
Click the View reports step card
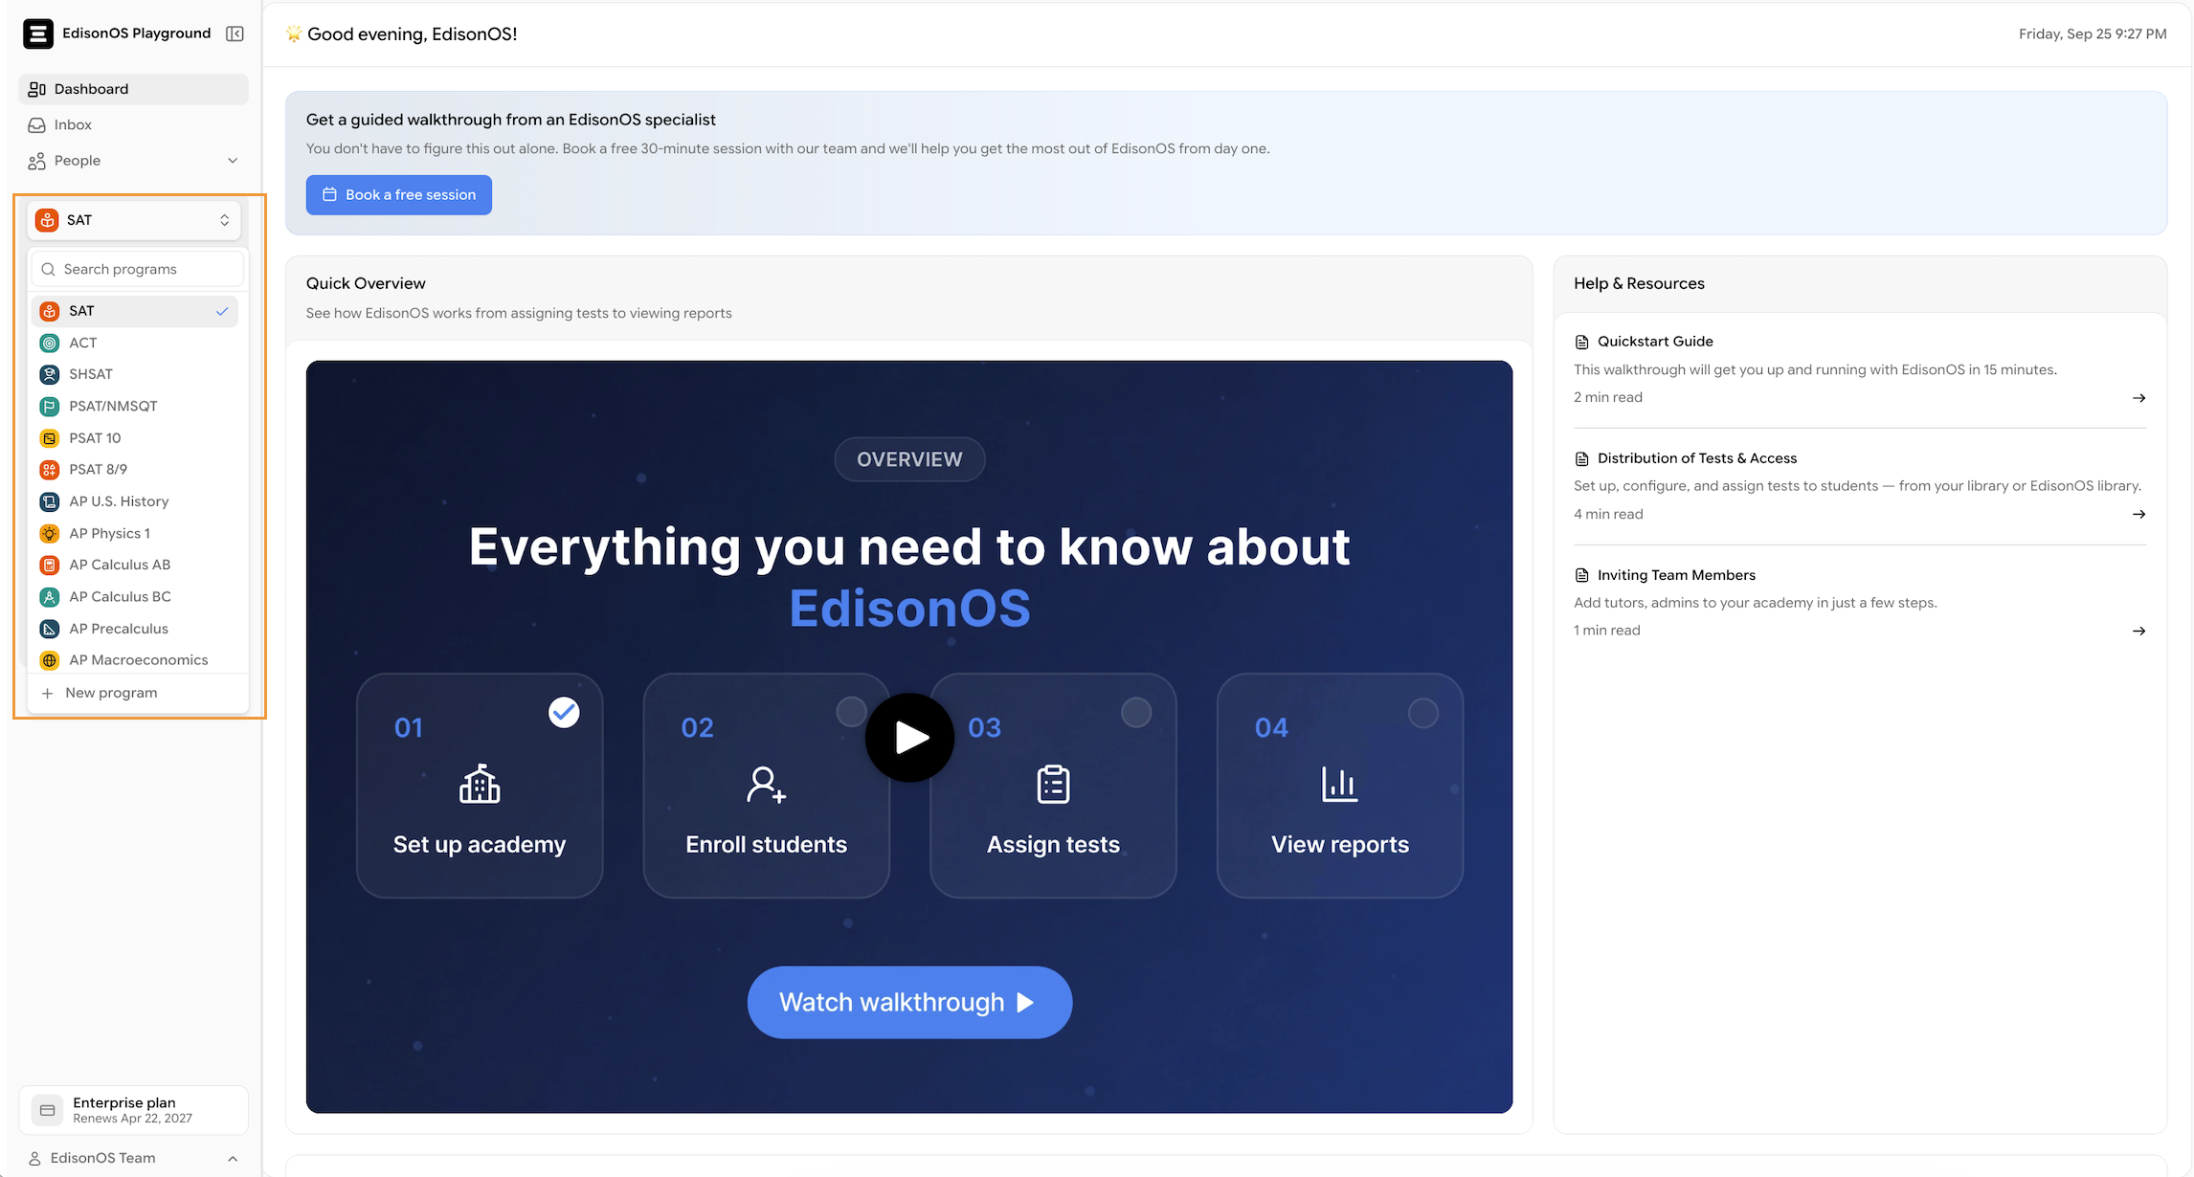1340,786
